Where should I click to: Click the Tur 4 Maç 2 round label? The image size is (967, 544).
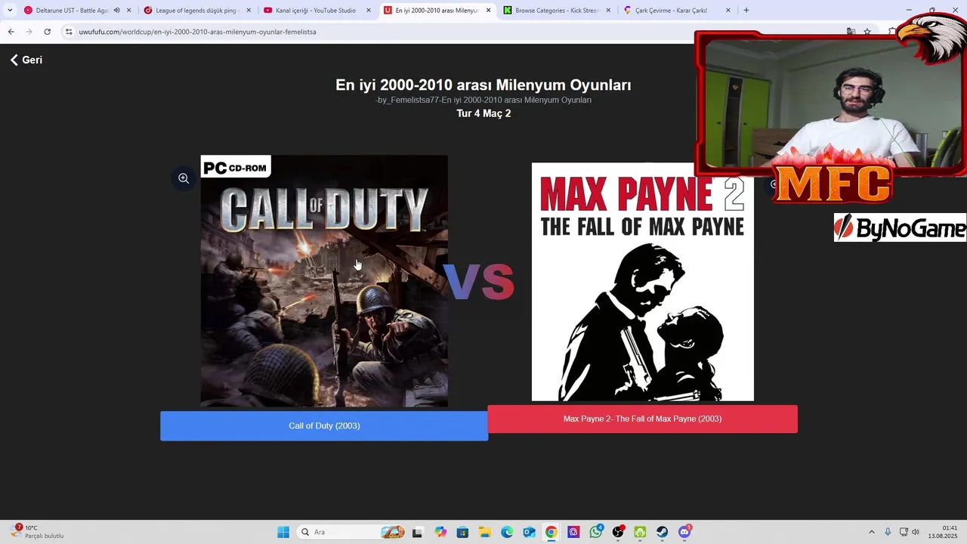click(483, 113)
